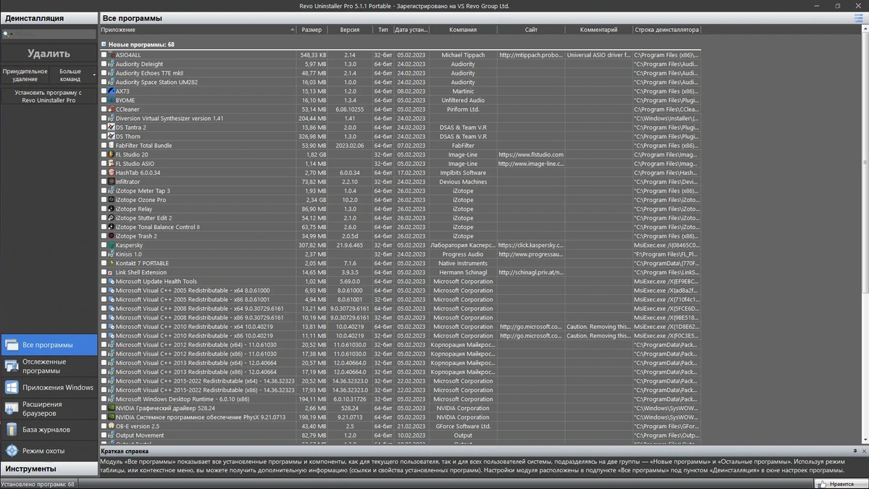This screenshot has width=869, height=489.
Task: Click the HashTab 6.0.0.34 icon
Action: [111, 172]
